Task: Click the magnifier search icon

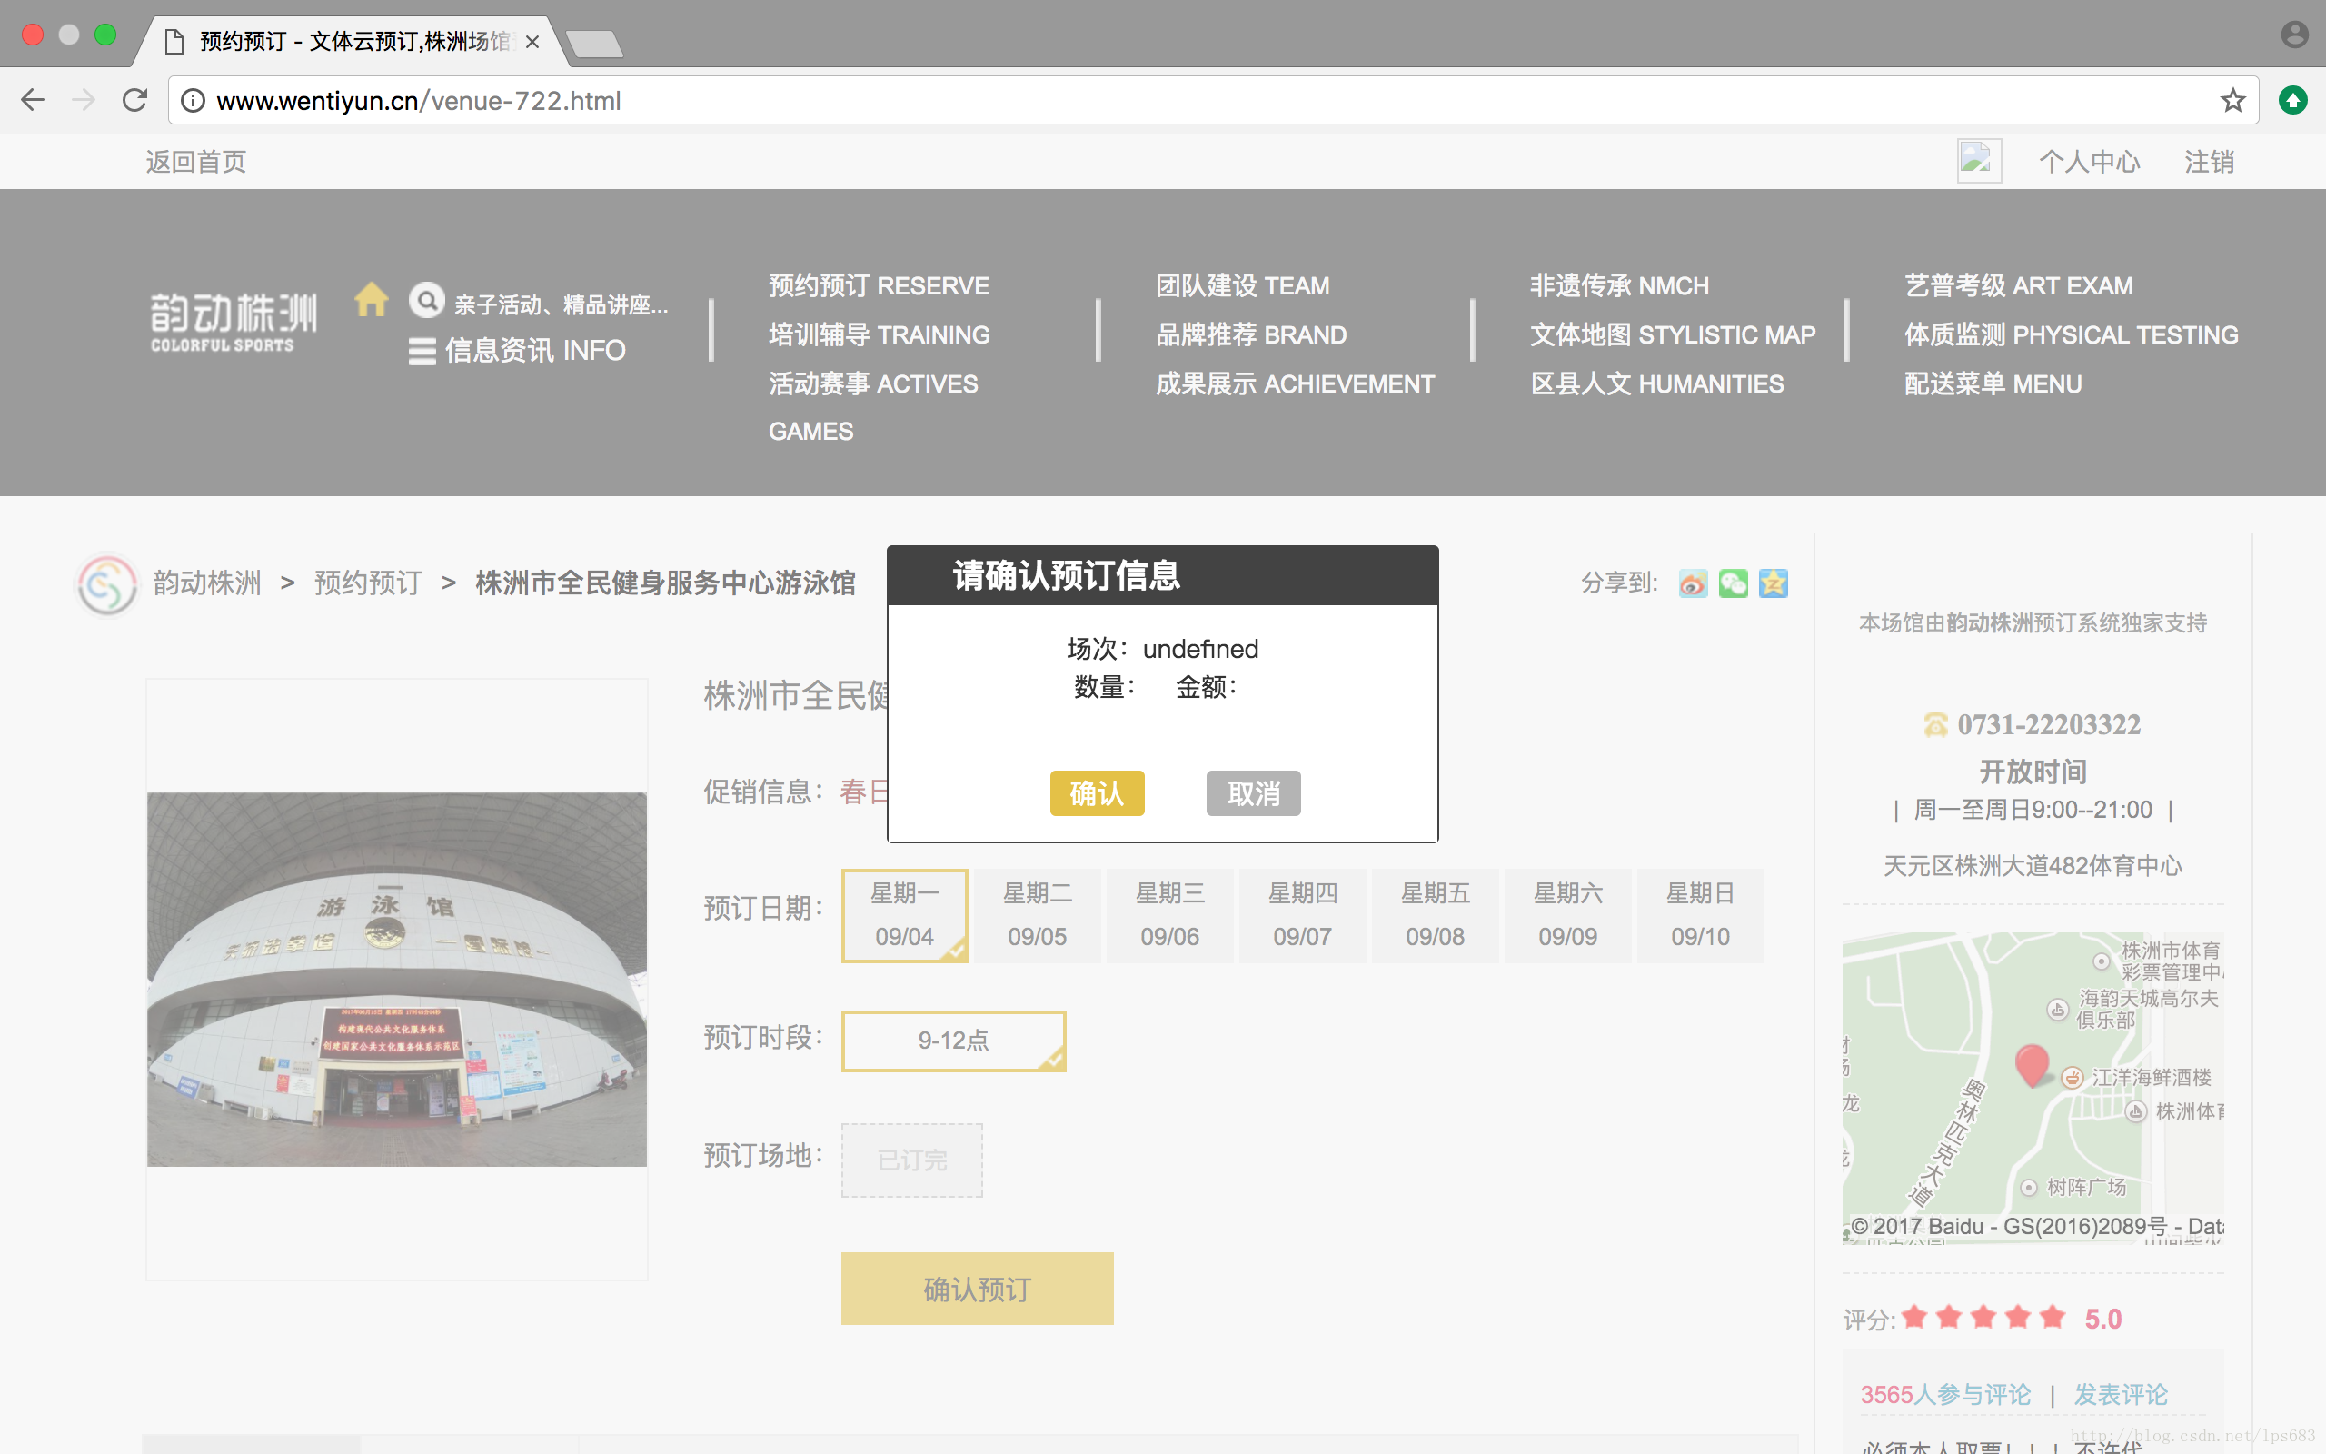Action: pos(427,300)
